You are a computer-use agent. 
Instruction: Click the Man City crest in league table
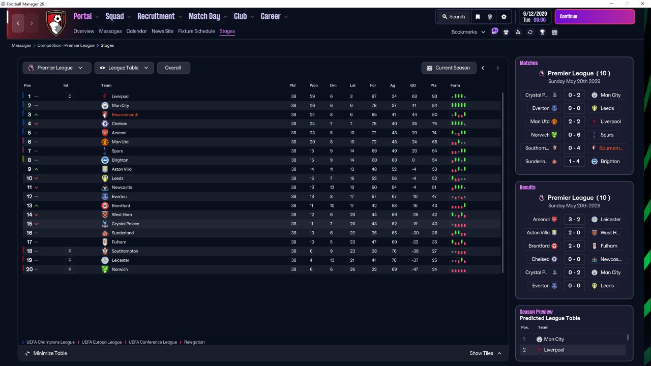click(x=105, y=106)
